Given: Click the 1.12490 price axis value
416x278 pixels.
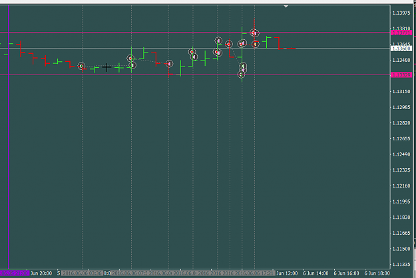Looking at the screenshot, I should click(x=401, y=154).
